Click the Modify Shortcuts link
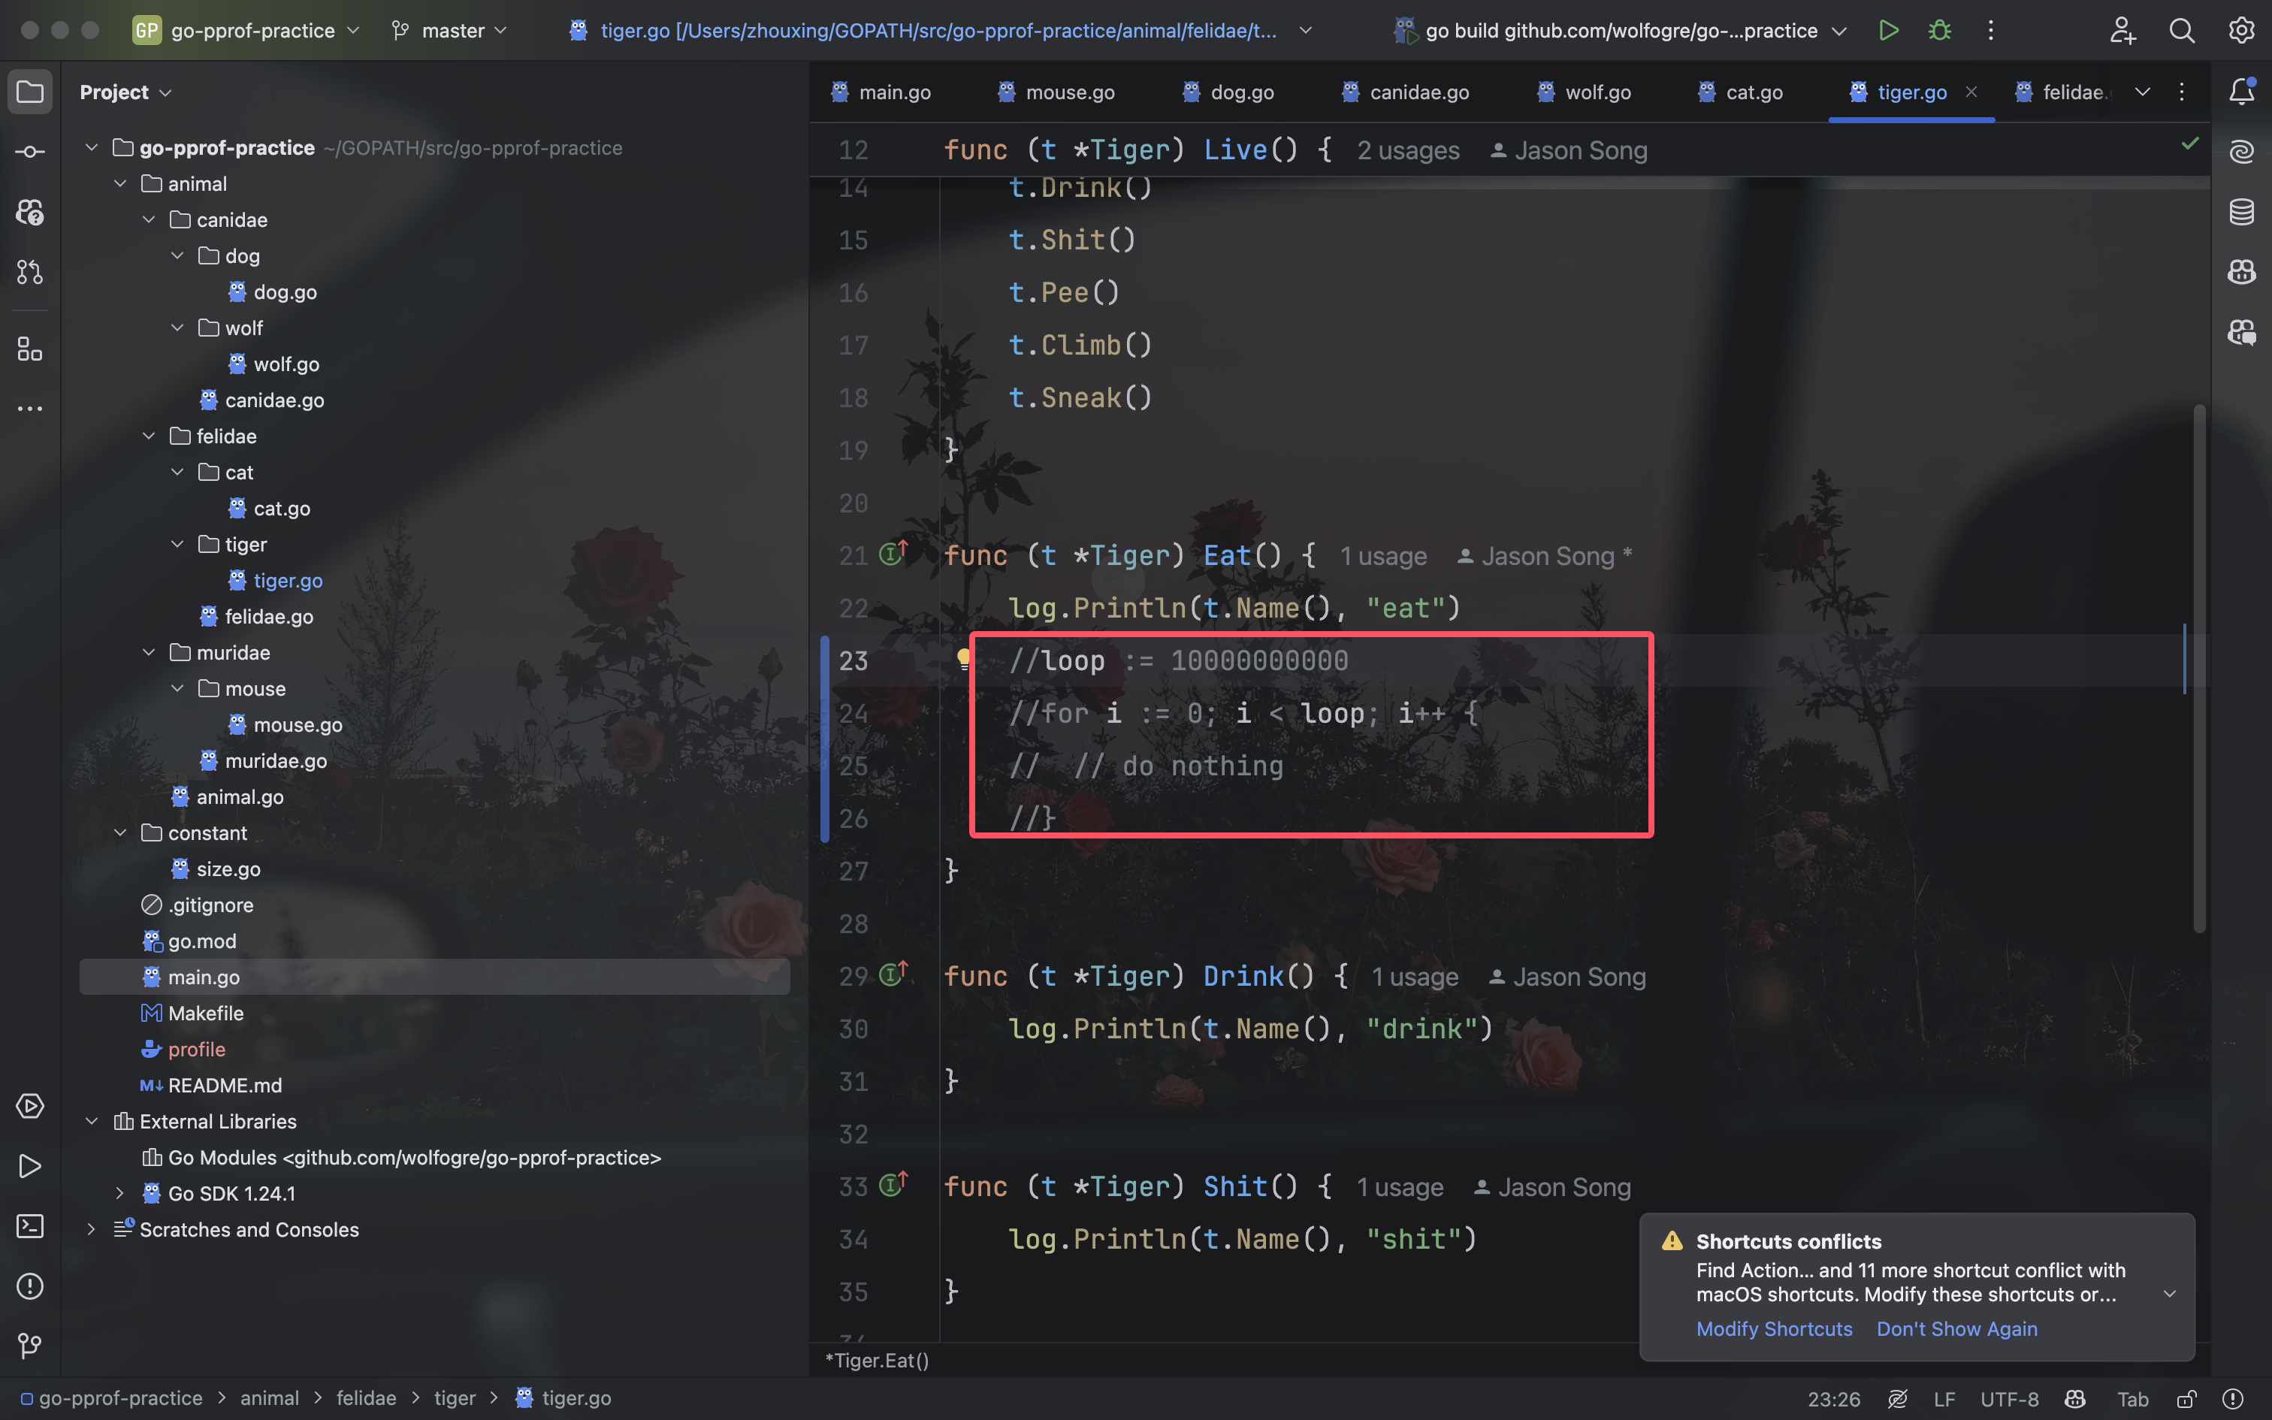 click(1773, 1329)
